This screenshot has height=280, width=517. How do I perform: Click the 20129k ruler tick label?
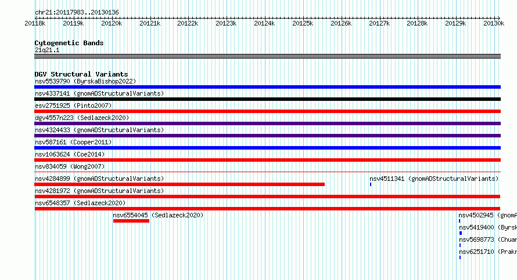pos(455,23)
